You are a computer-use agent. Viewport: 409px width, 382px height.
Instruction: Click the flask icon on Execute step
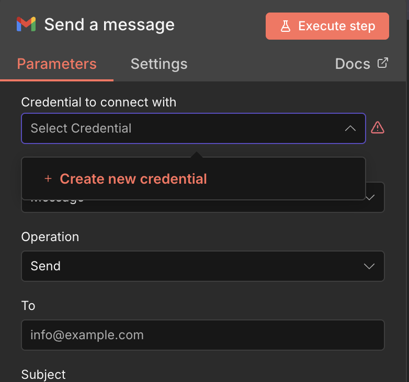coord(286,26)
